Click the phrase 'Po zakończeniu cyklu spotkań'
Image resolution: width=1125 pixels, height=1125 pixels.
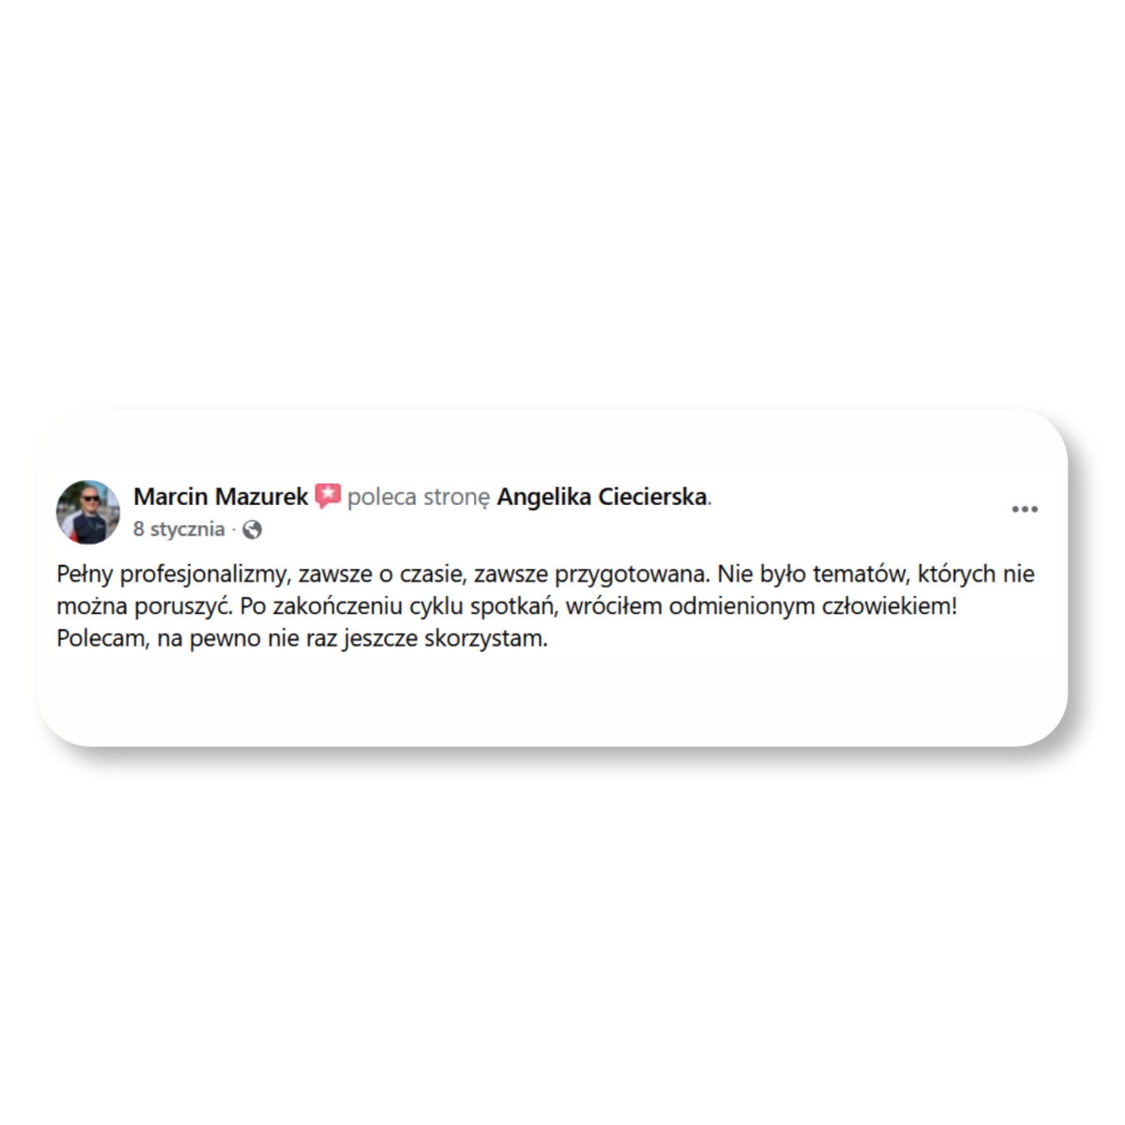coord(398,606)
